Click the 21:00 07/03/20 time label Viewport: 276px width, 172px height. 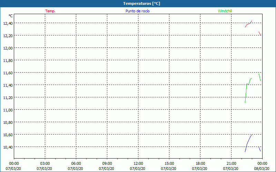231,166
